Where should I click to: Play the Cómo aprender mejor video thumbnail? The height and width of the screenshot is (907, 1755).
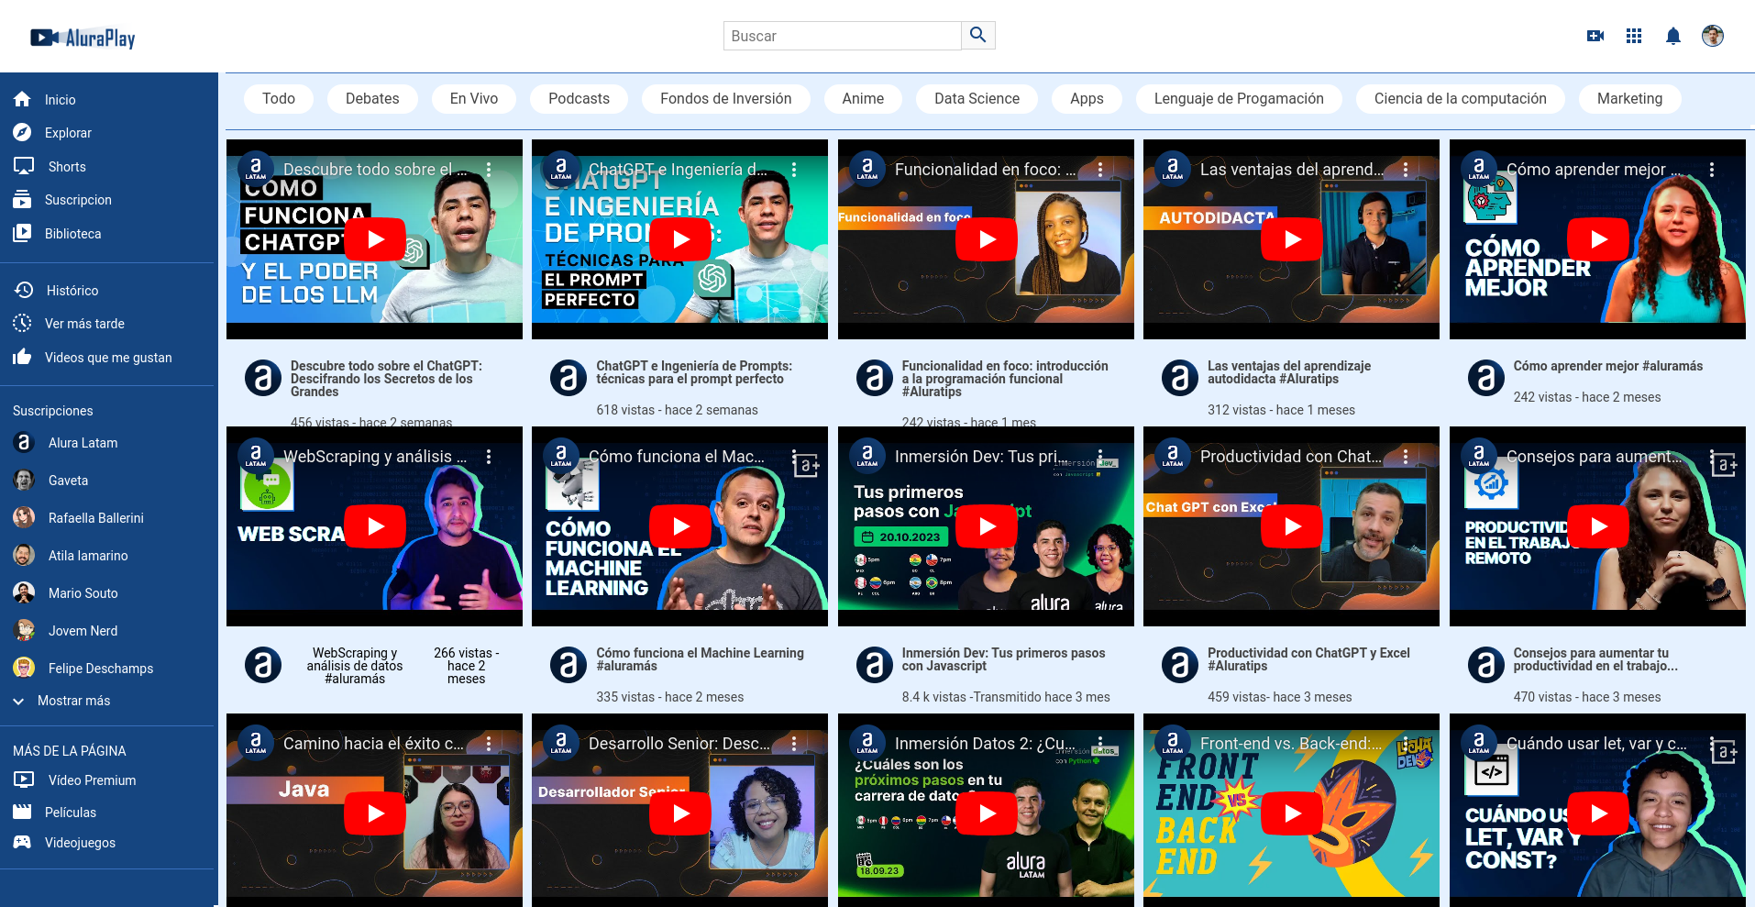(x=1597, y=239)
